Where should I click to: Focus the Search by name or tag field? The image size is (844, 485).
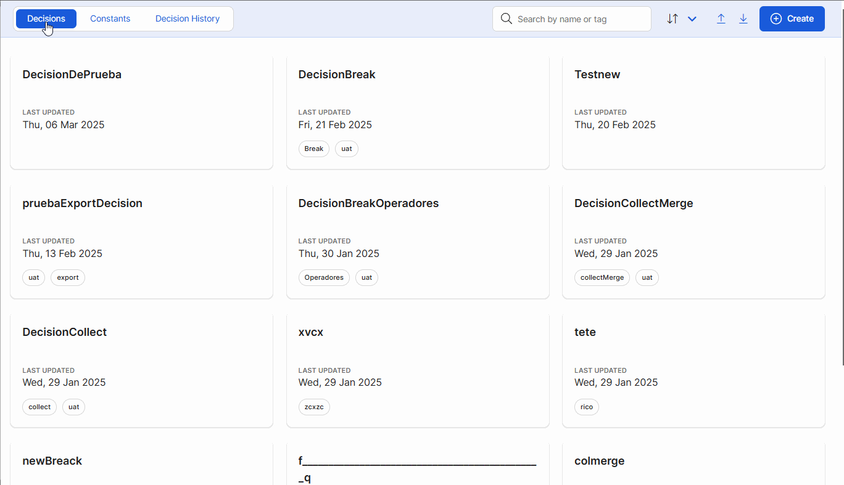pyautogui.click(x=580, y=19)
